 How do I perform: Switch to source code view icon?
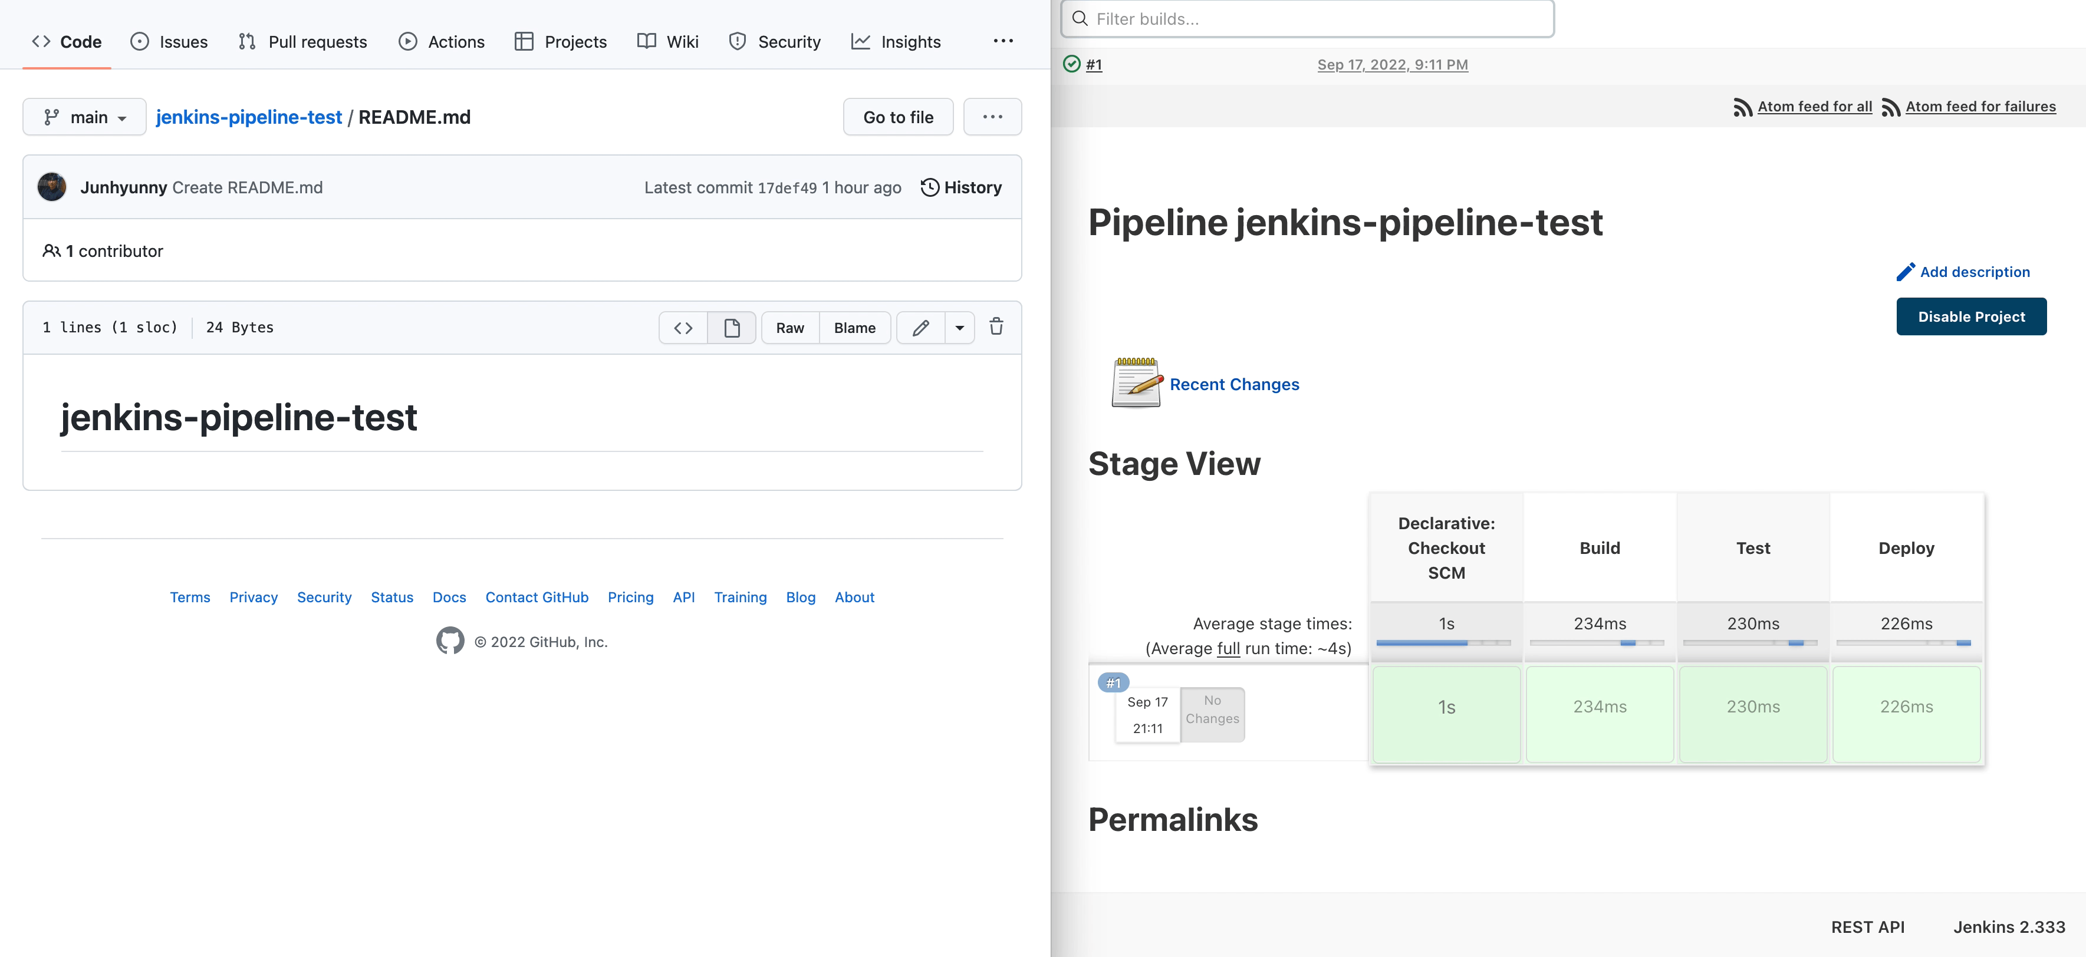[x=683, y=328]
